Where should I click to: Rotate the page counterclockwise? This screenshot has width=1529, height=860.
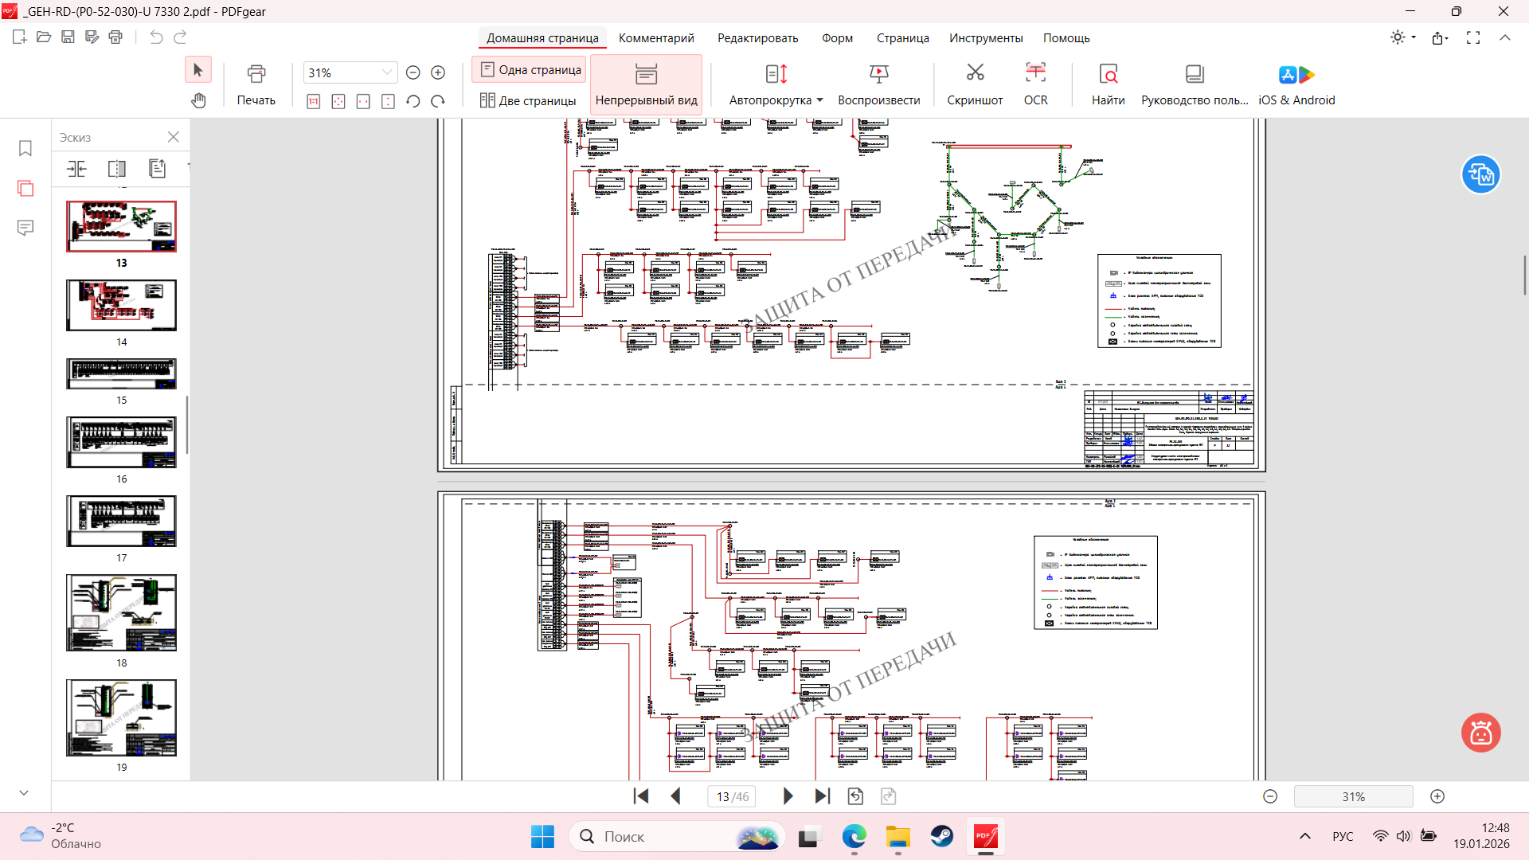coord(413,101)
